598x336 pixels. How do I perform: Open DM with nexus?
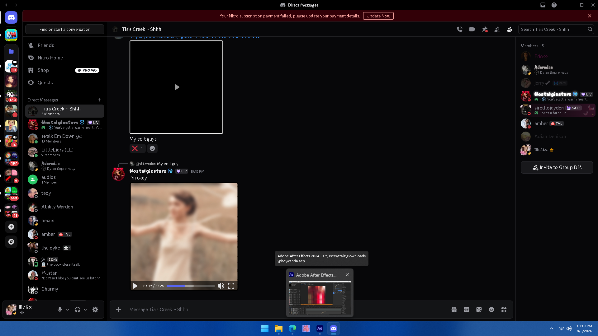point(65,221)
